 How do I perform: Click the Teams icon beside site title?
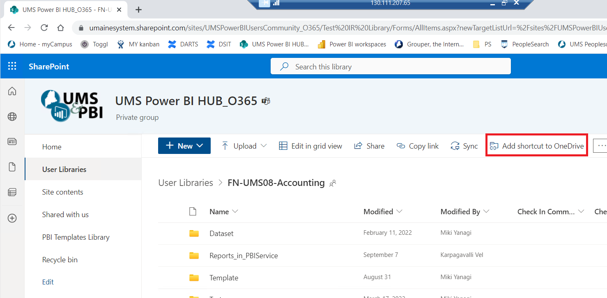click(266, 101)
